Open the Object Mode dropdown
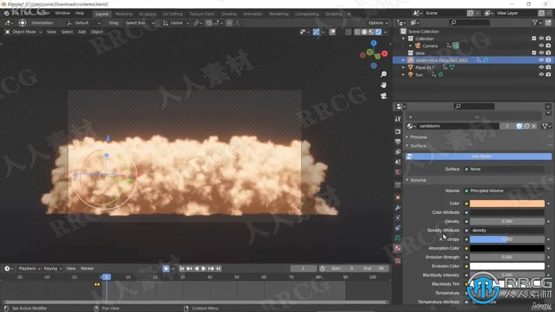Viewport: 555px width, 312px height. click(x=24, y=32)
